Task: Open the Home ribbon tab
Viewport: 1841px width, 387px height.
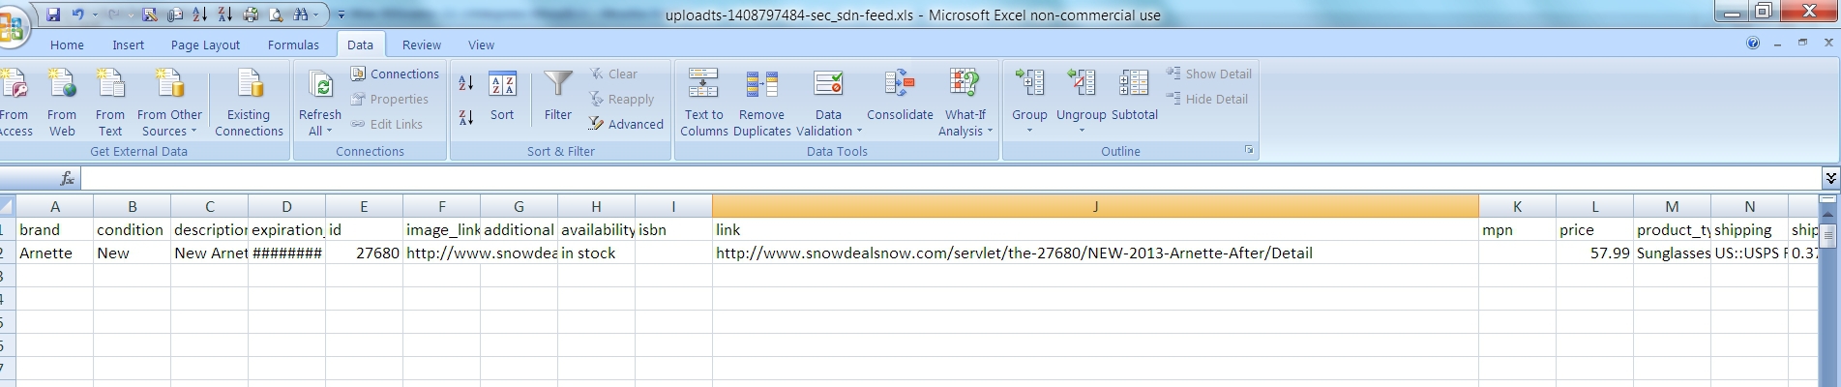Action: [67, 45]
